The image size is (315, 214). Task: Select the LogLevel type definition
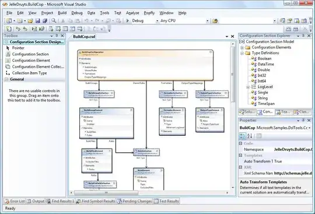click(x=265, y=87)
